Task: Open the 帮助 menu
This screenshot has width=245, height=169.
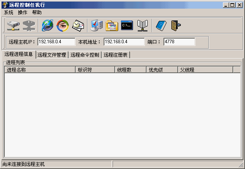Action: click(37, 12)
